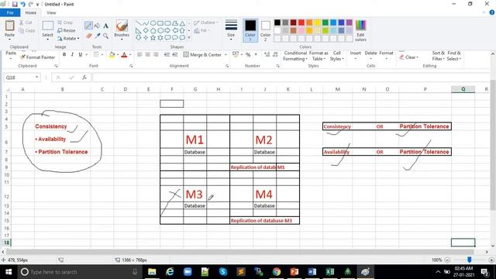Open the Windows Start menu

point(9,272)
